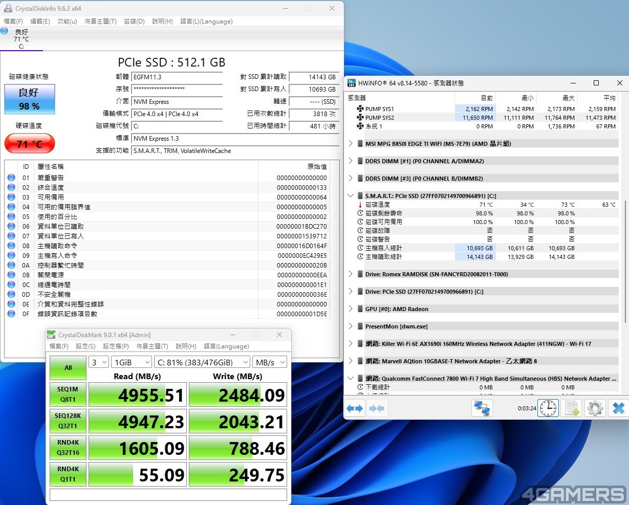Click status circle of attribute 0F 錯誤資訊記錄項目數
Viewport: 629px width, 505px height.
(11, 314)
